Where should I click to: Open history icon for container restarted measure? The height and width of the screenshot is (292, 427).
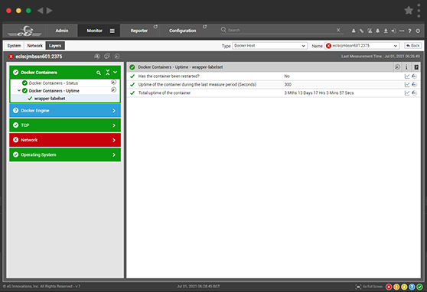click(x=415, y=76)
